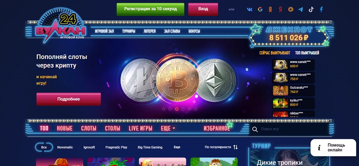This screenshot has width=359, height=166.
Task: Sign in with the Yandex icon
Action: 280,9
